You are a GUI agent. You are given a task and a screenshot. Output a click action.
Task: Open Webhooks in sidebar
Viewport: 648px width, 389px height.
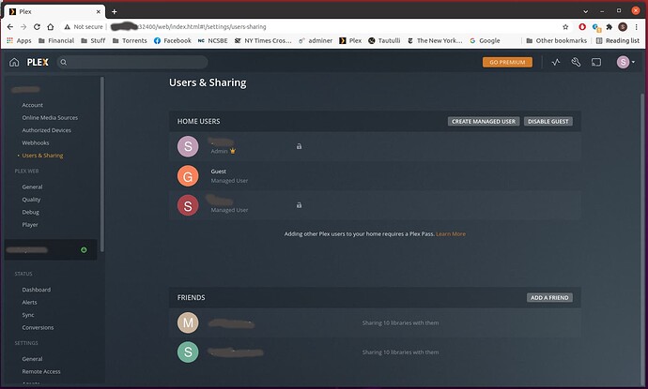tap(36, 142)
